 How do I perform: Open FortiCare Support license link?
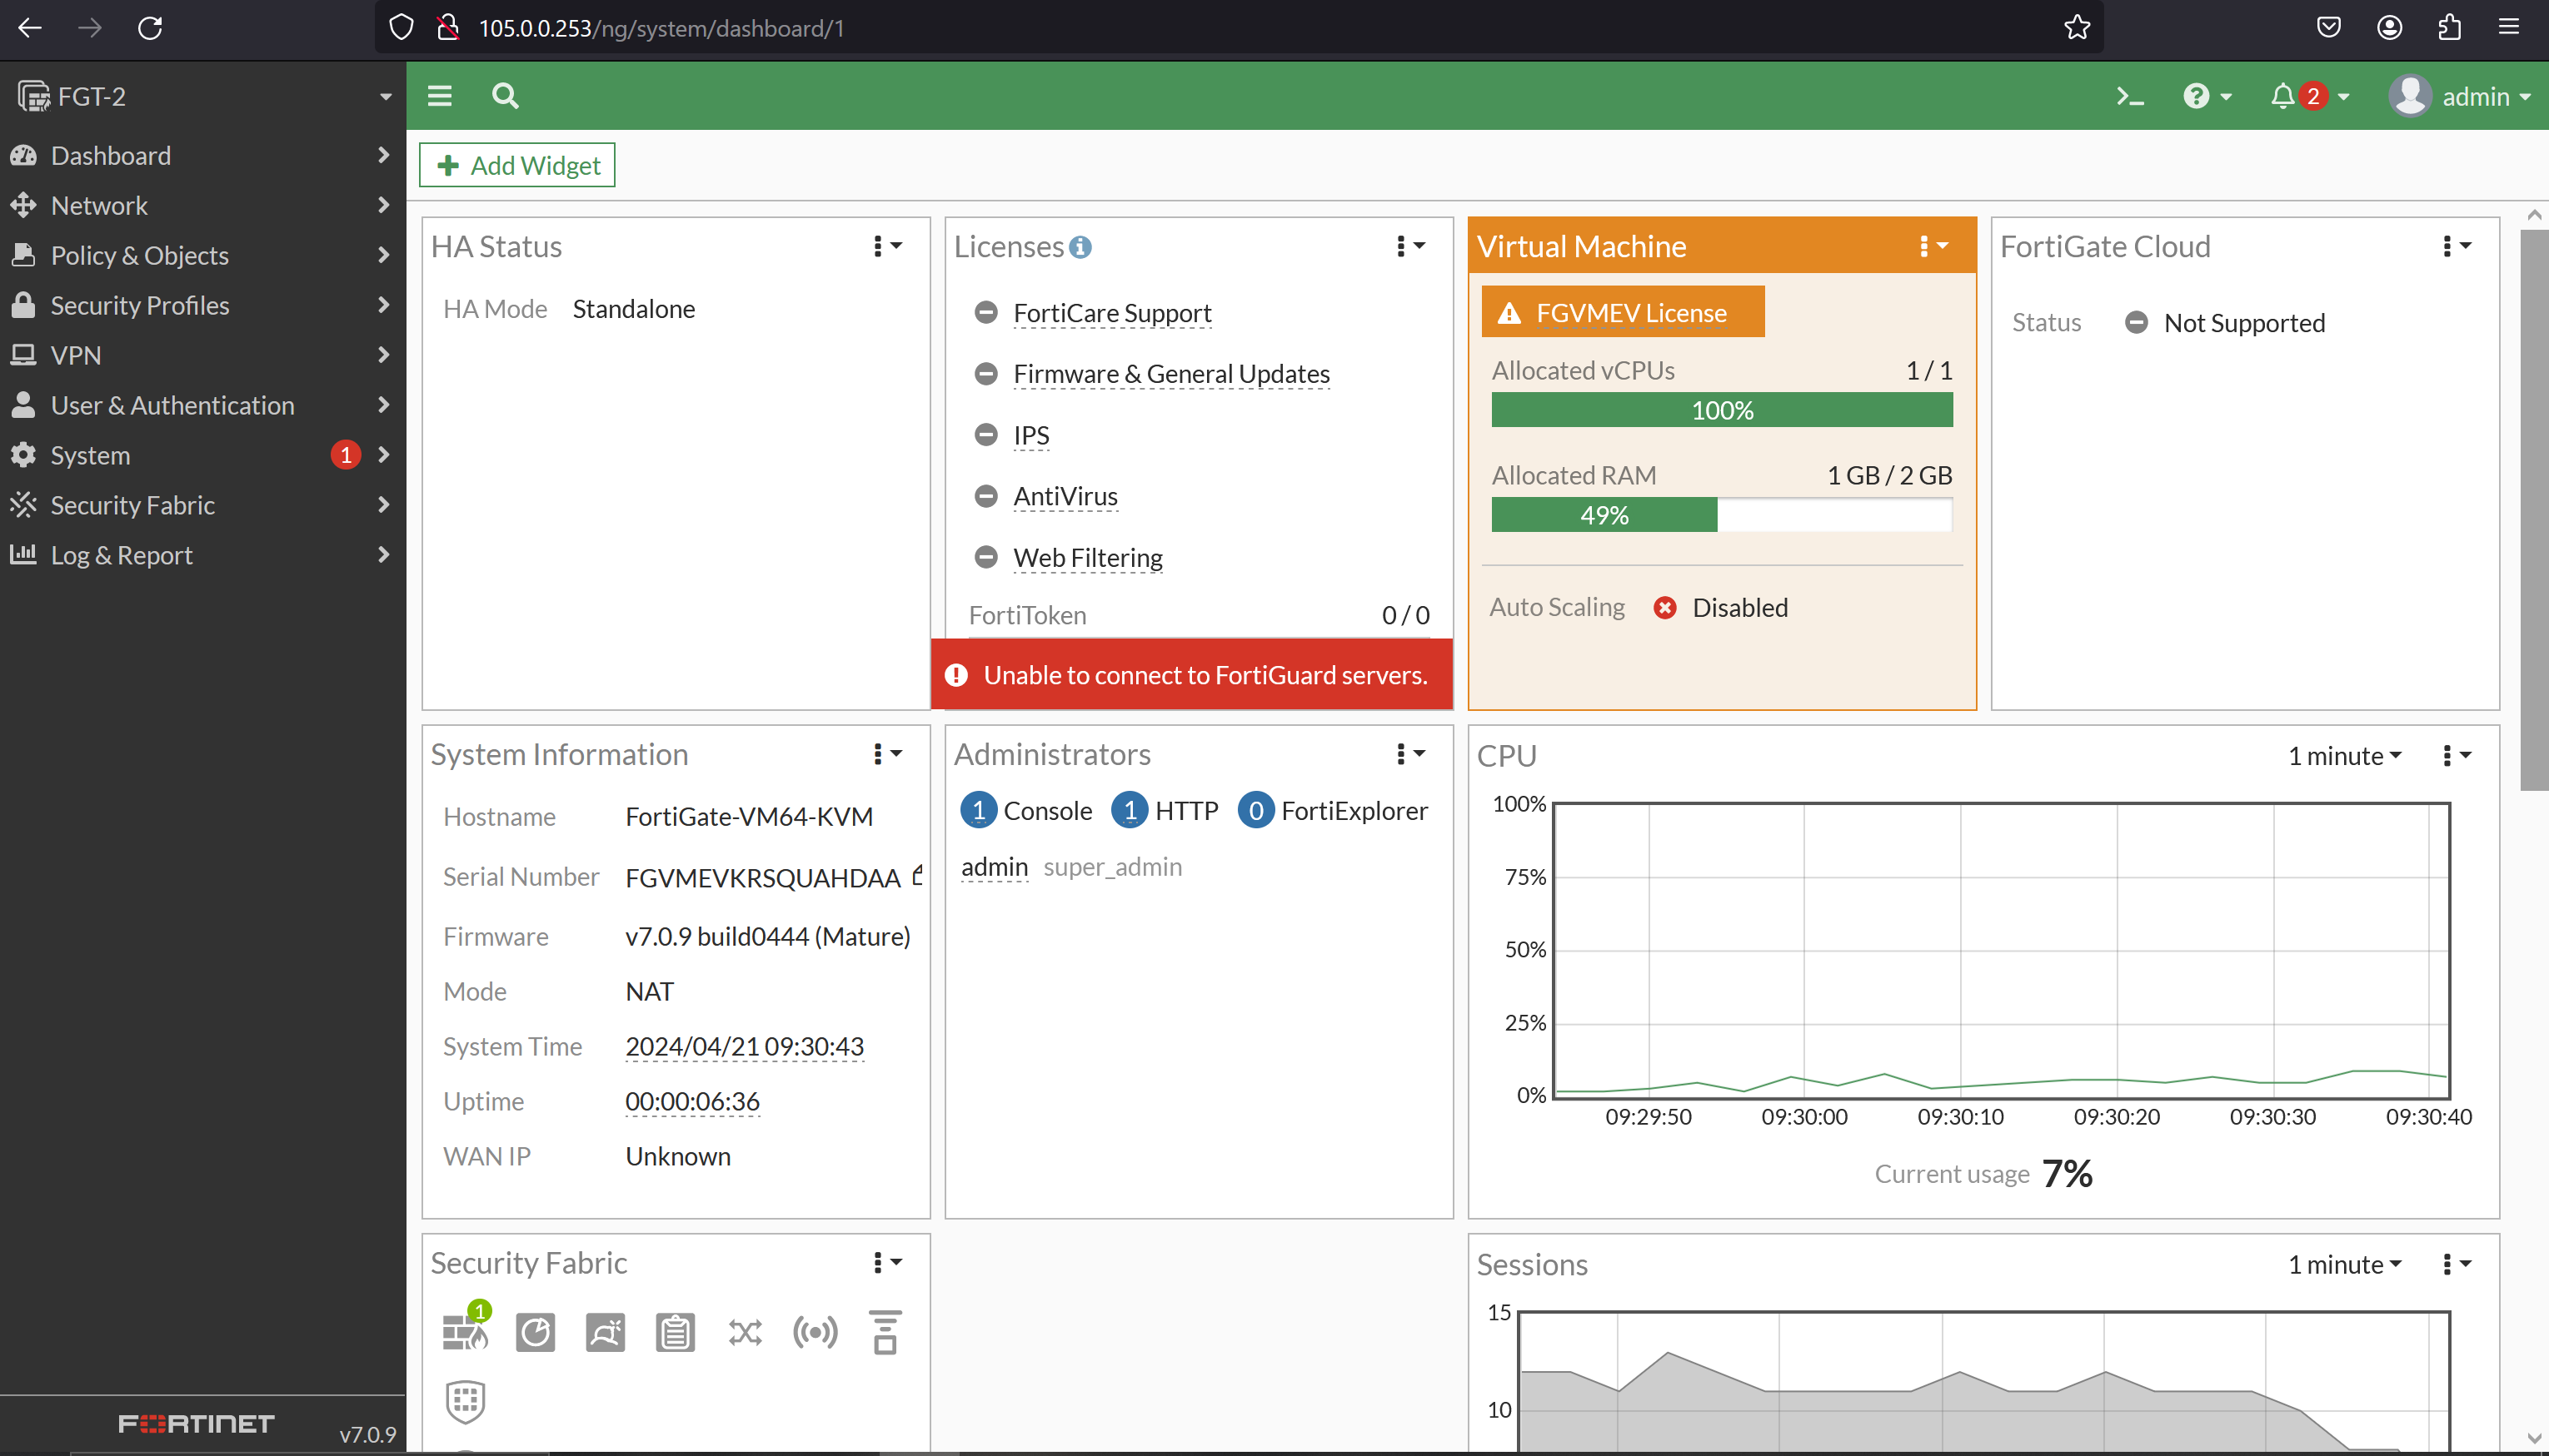(1111, 313)
